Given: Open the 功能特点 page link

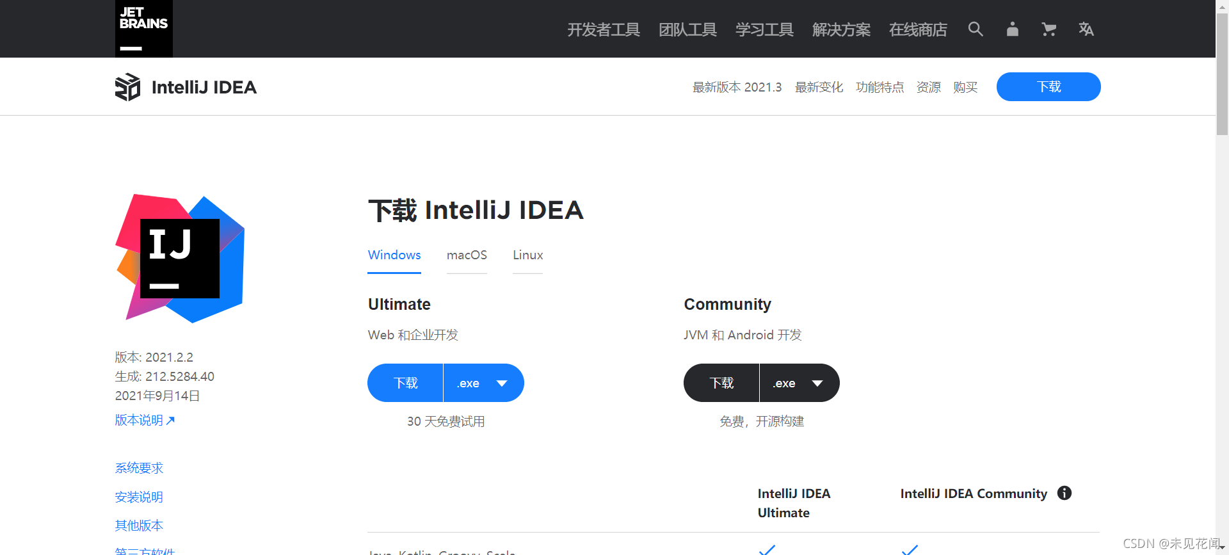Looking at the screenshot, I should click(x=880, y=87).
